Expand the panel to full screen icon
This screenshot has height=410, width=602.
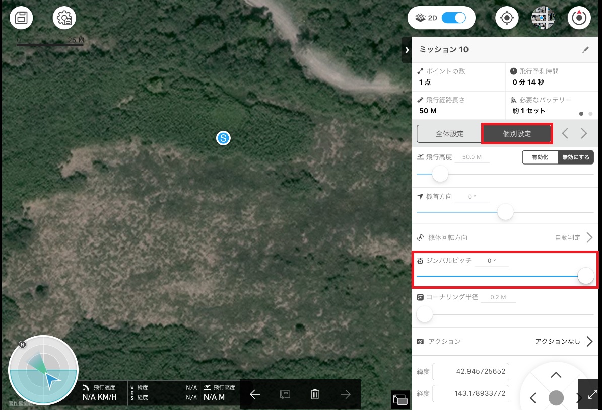(592, 394)
